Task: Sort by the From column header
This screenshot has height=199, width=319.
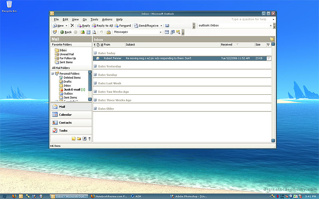Action: [114, 45]
